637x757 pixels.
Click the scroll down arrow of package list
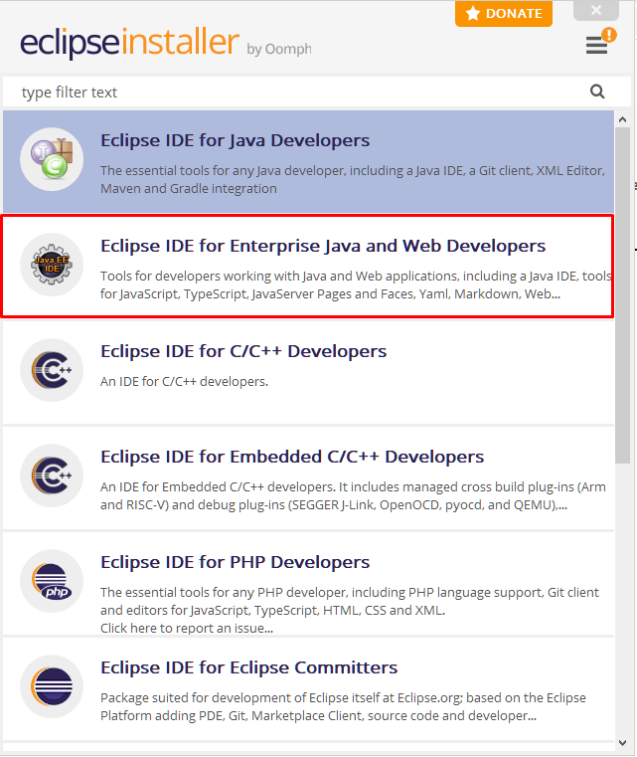[x=622, y=742]
